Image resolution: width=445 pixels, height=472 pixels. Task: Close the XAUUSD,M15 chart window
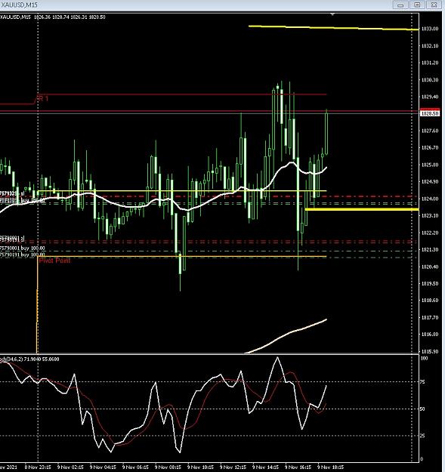click(x=434, y=5)
